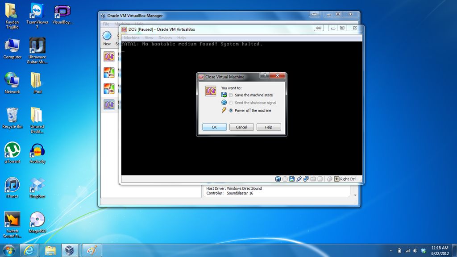This screenshot has width=457, height=257.
Task: Click Right Ctrl host key indicator
Action: point(345,179)
